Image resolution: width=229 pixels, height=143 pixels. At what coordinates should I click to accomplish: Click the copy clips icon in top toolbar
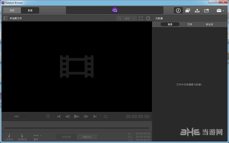(x=188, y=11)
